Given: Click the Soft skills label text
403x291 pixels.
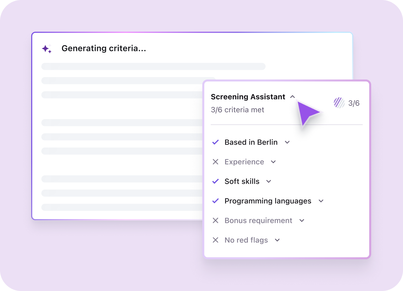Looking at the screenshot, I should tap(242, 181).
